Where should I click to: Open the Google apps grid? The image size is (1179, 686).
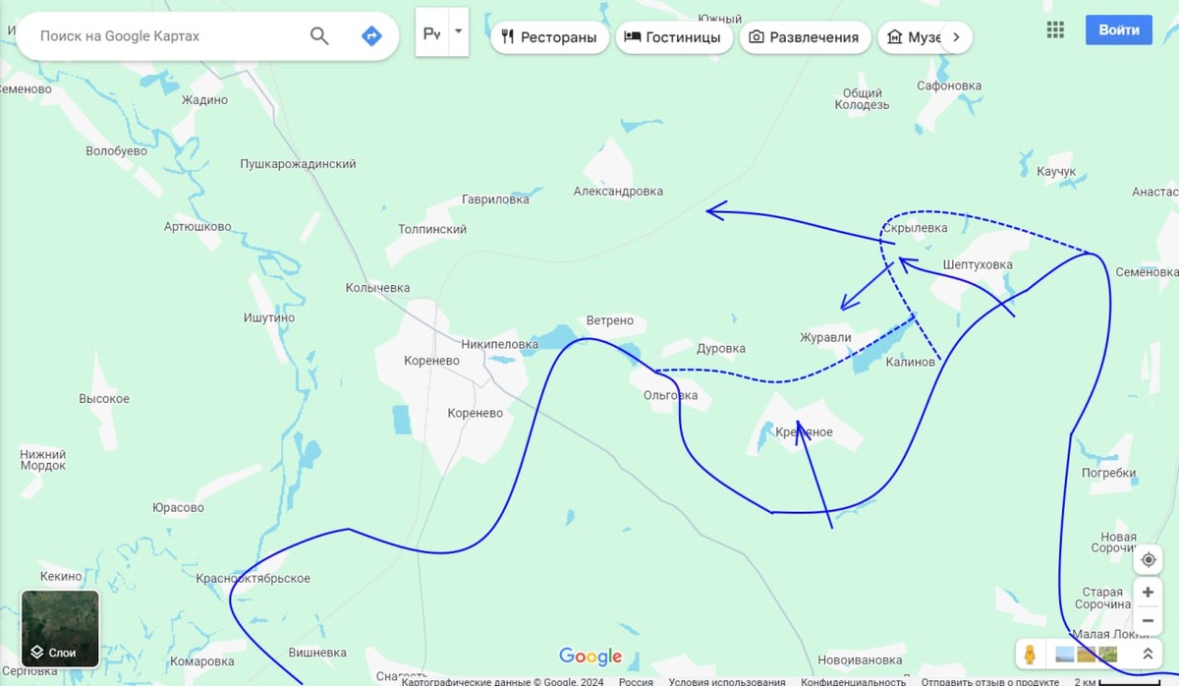[x=1055, y=29]
